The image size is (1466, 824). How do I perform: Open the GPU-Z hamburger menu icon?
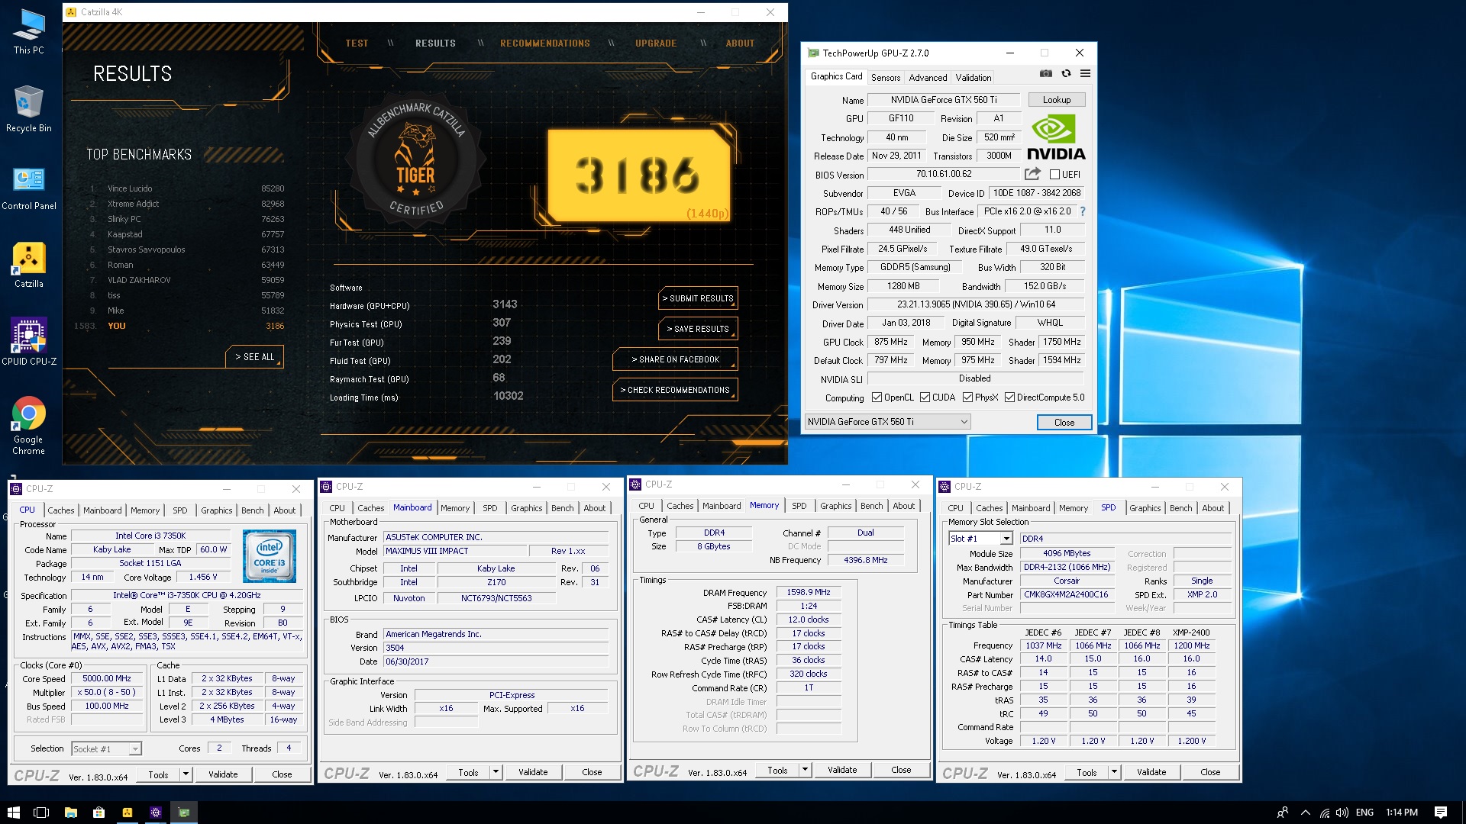point(1085,74)
